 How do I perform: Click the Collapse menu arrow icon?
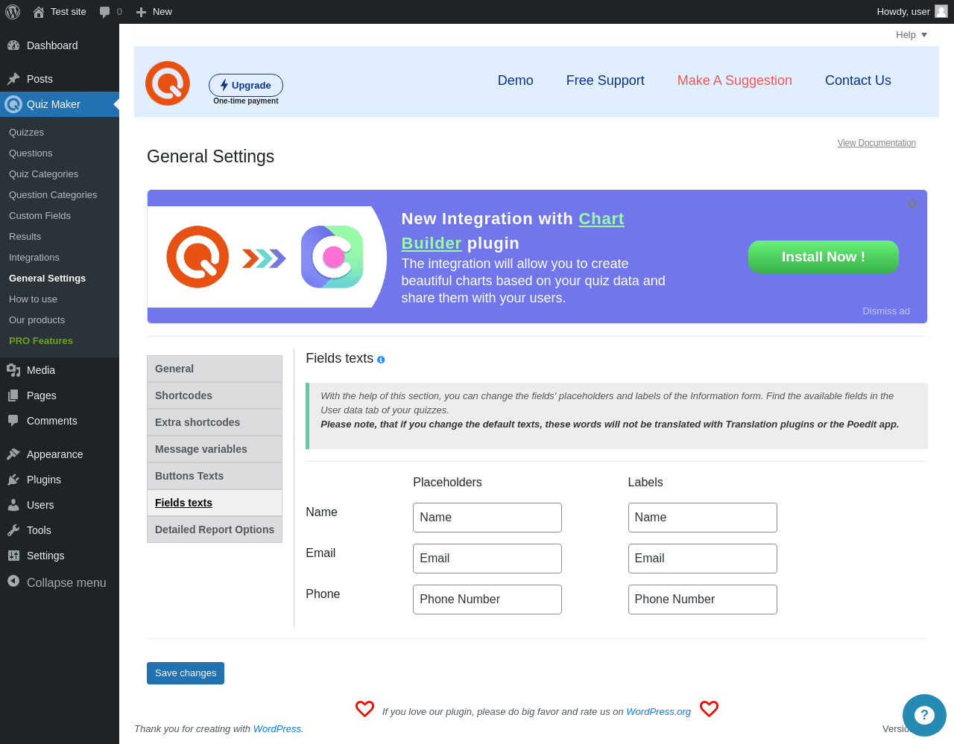13,581
